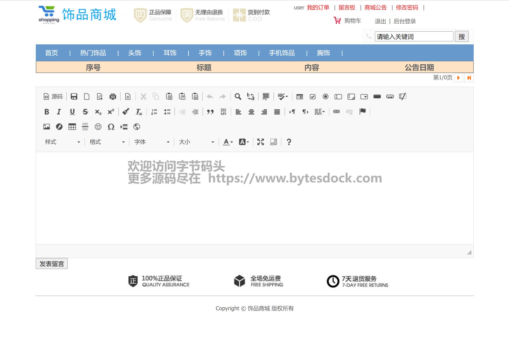
Task: Toggle Bold formatting in editor
Action: tap(47, 112)
